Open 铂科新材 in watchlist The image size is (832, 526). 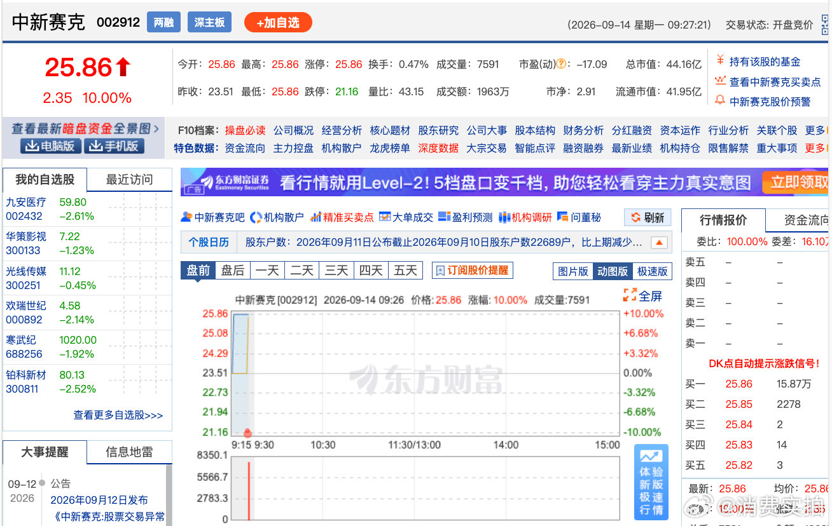click(26, 375)
